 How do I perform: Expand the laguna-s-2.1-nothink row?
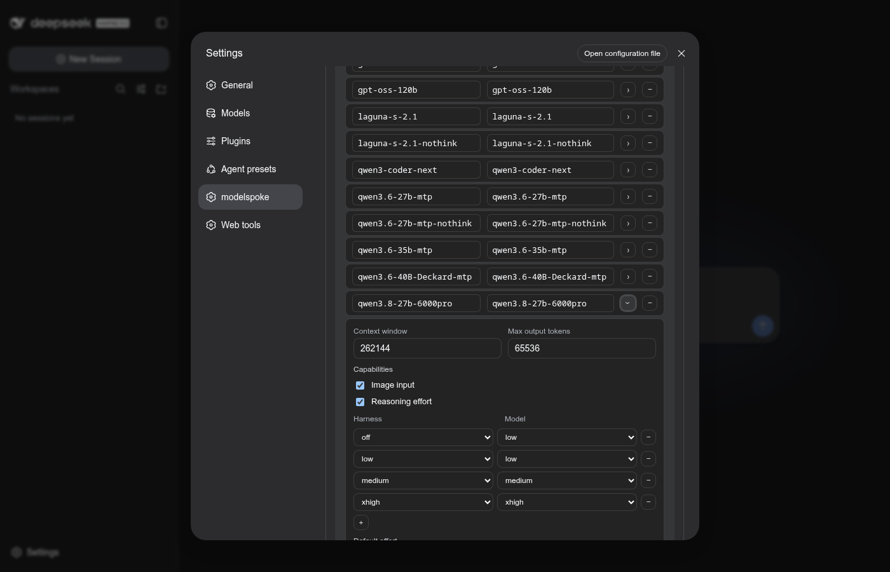(x=628, y=144)
